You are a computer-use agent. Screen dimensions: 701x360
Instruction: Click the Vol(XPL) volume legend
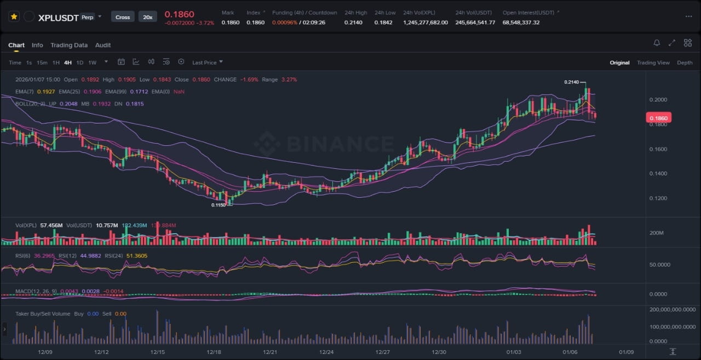pyautogui.click(x=39, y=225)
